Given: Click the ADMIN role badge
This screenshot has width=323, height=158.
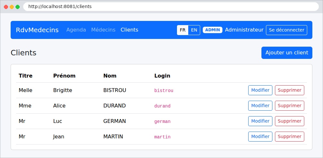Looking at the screenshot, I should (212, 30).
